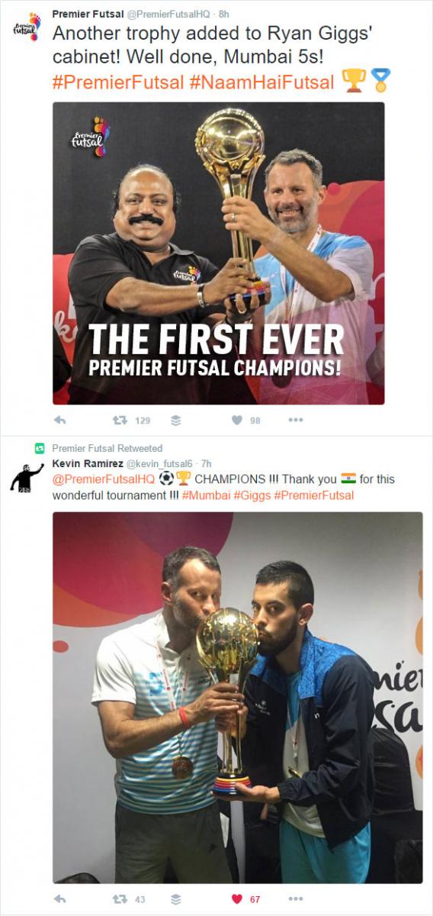Viewport: 433px width, 916px height.
Task: Open the #Mumbai hashtag
Action: 206,495
